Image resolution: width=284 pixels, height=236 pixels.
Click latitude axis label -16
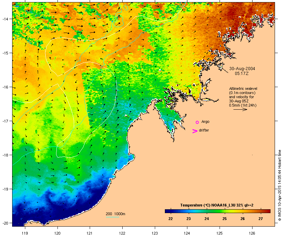(x=5, y=87)
